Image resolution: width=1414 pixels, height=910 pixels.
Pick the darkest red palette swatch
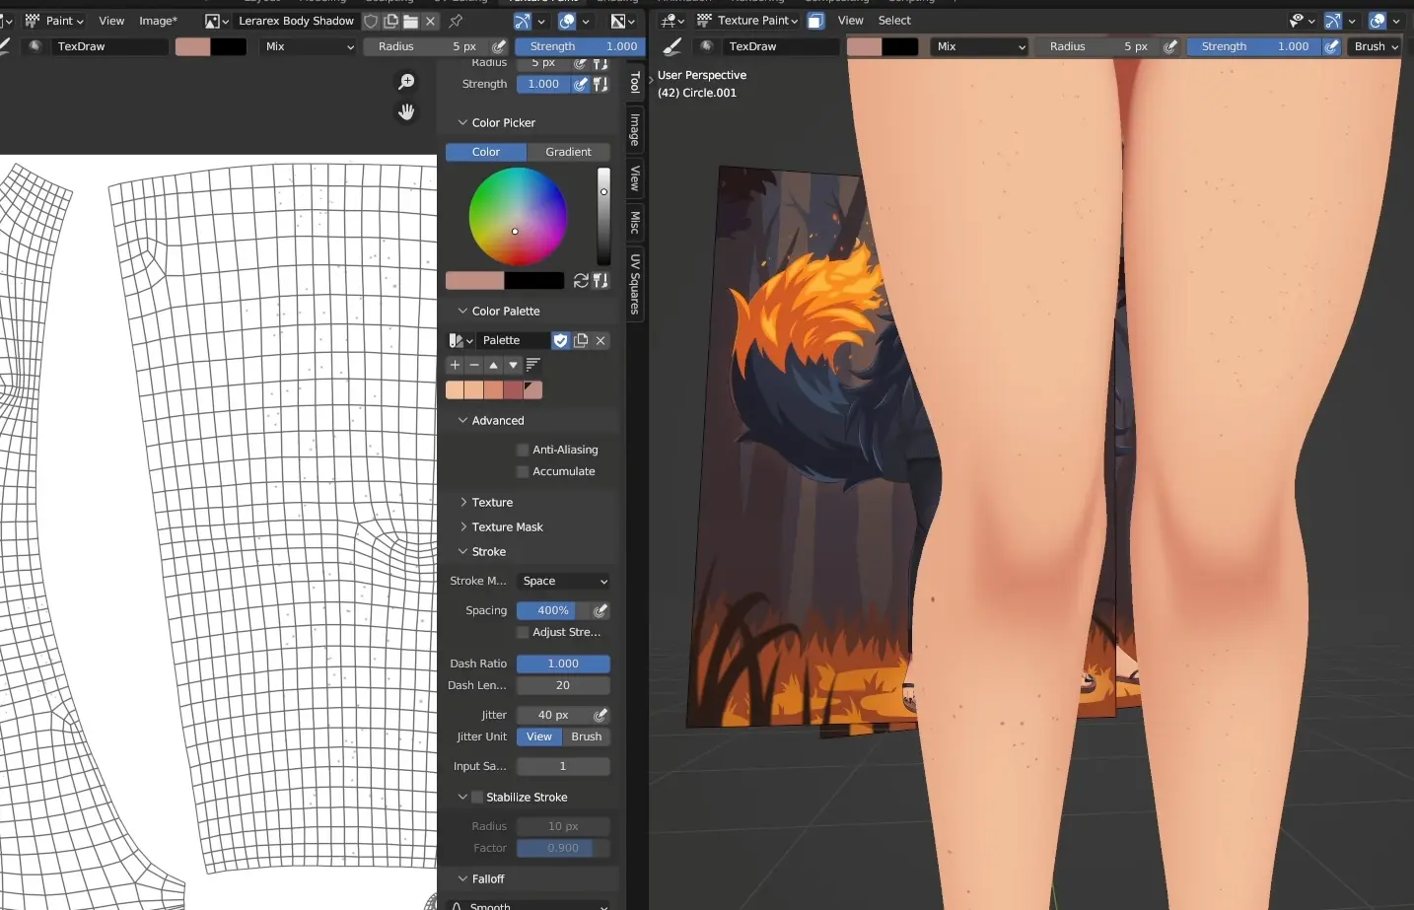[513, 389]
